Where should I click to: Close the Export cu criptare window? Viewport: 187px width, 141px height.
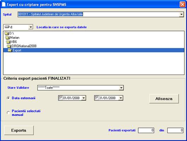pyautogui.click(x=182, y=4)
